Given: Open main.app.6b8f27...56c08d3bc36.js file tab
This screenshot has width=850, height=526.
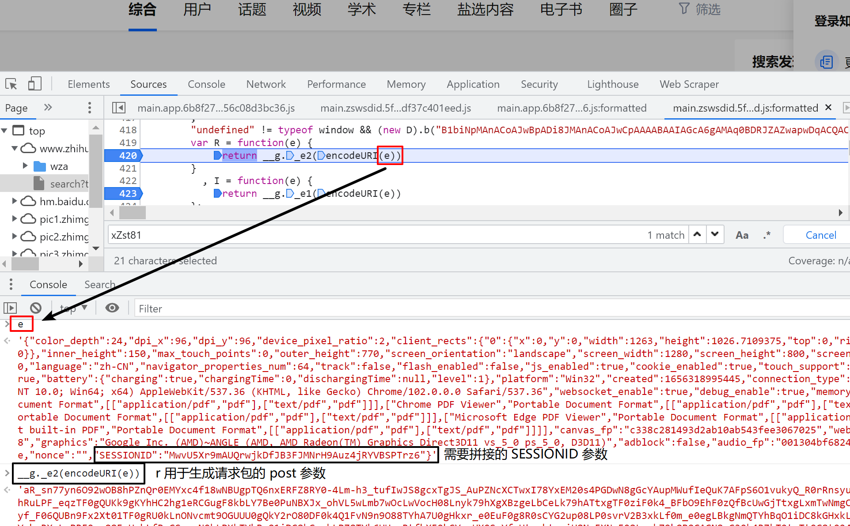Looking at the screenshot, I should pyautogui.click(x=216, y=108).
